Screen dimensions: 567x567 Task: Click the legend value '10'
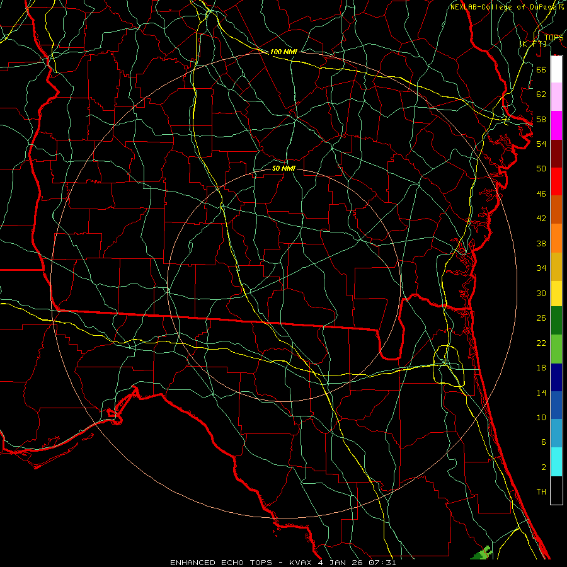point(541,418)
